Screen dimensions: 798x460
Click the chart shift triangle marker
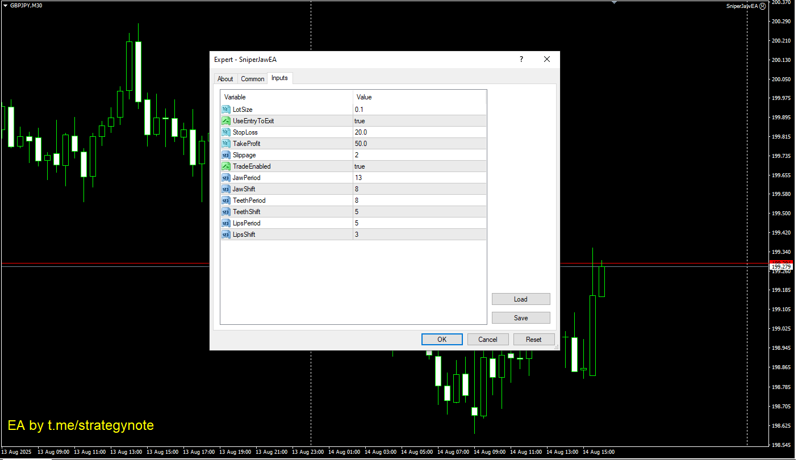pos(614,2)
